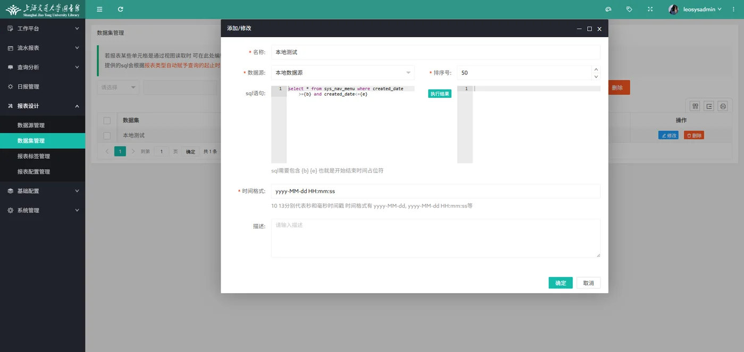Click the 工作平台 sidebar icon

click(10, 28)
